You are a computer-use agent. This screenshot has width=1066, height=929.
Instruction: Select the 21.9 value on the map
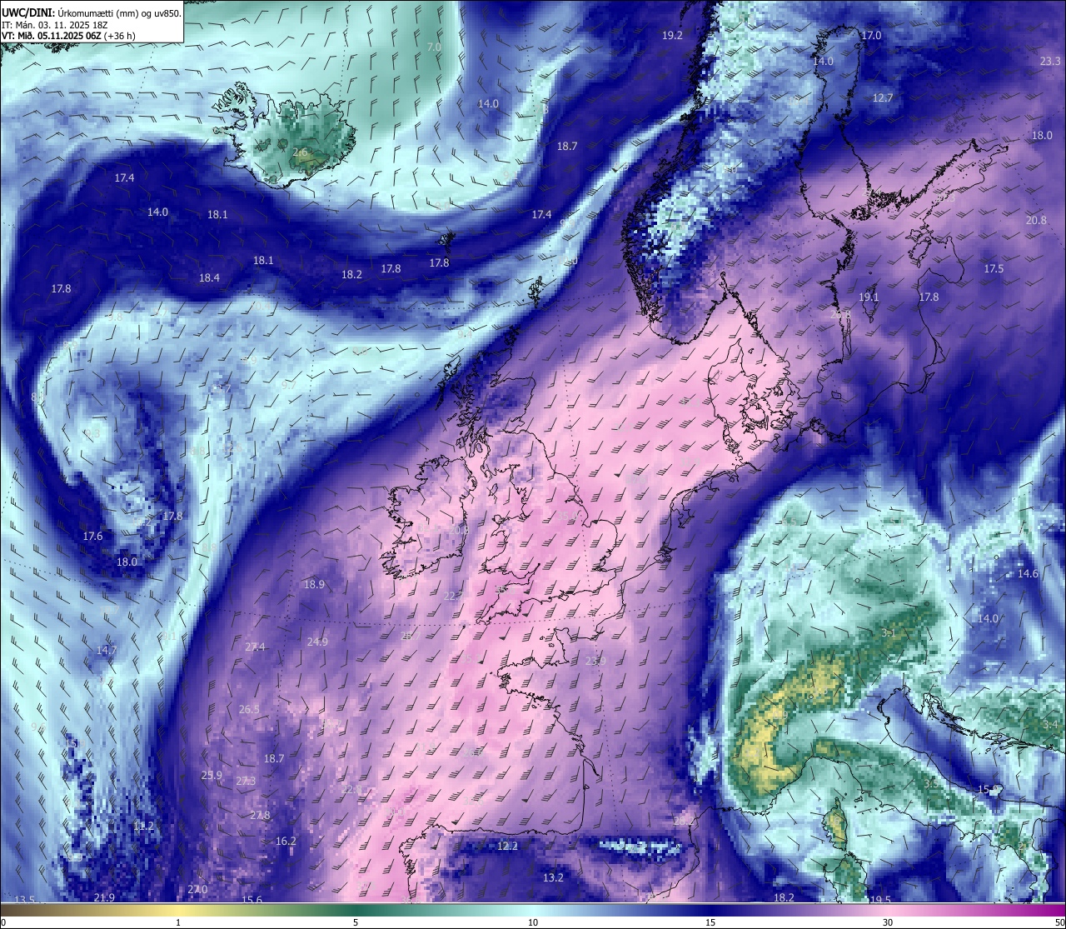pos(104,897)
